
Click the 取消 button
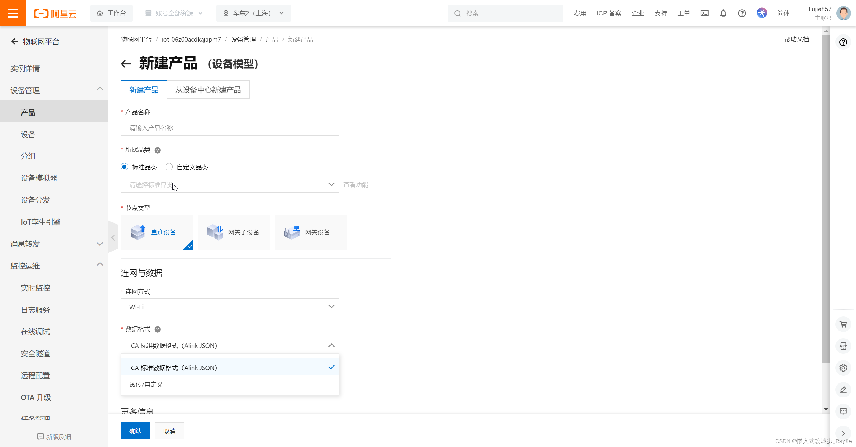tap(169, 431)
